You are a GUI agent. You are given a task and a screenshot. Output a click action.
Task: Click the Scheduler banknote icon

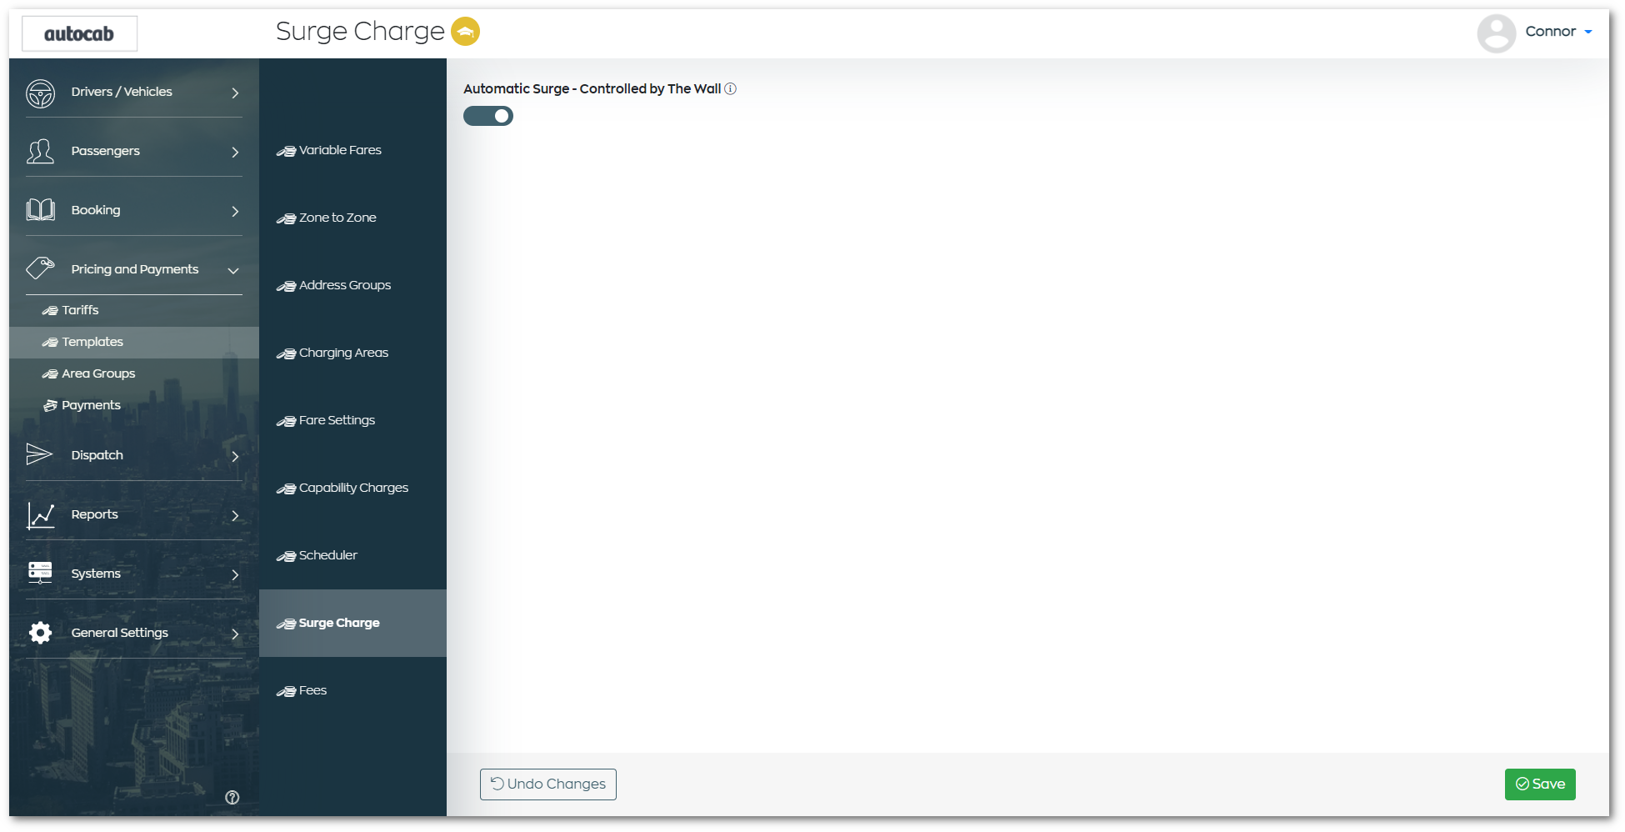(286, 556)
